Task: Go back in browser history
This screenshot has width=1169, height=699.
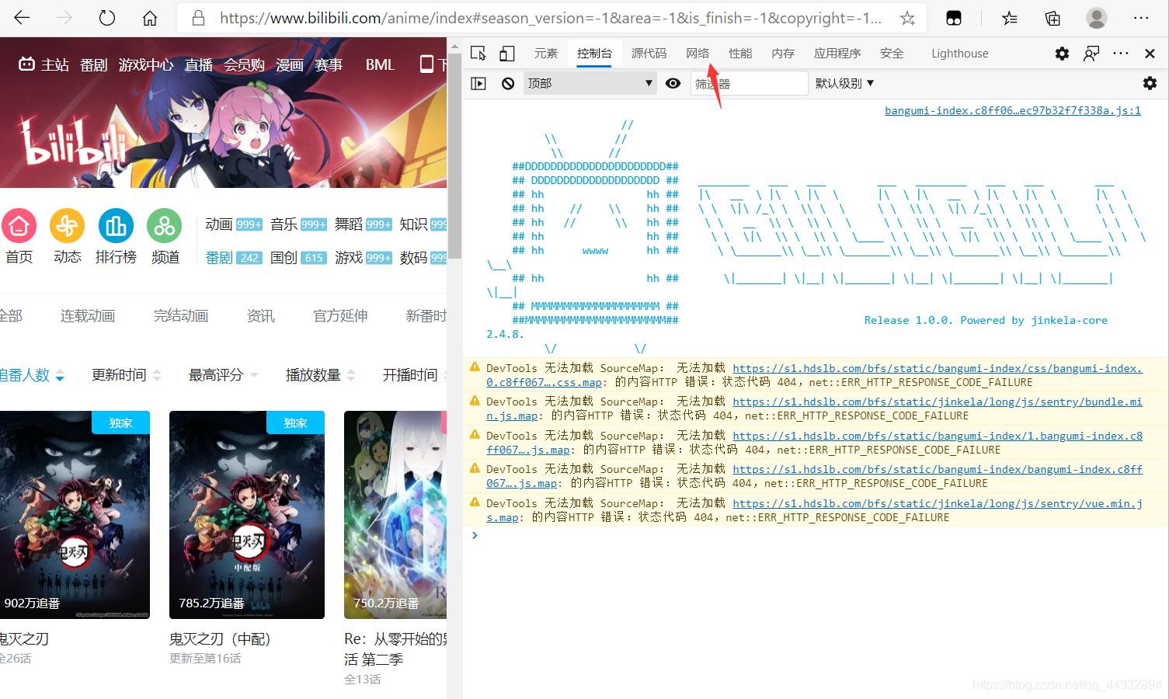Action: [x=22, y=18]
